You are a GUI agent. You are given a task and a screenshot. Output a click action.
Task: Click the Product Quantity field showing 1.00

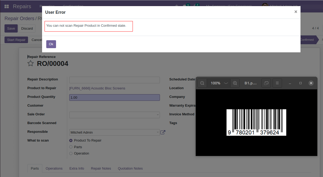(x=114, y=97)
